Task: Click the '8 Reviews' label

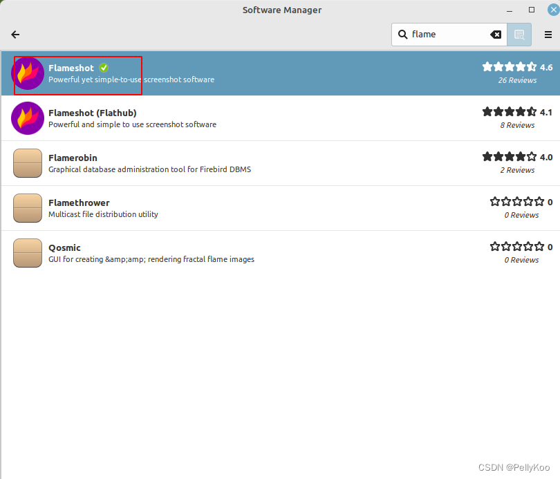Action: click(518, 125)
